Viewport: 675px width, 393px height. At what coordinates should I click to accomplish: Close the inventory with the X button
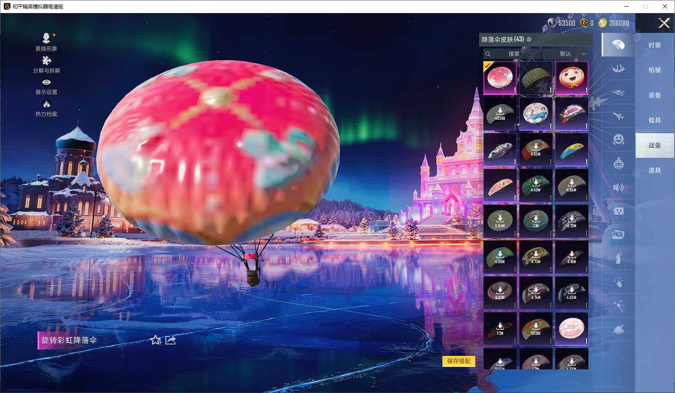tap(664, 23)
